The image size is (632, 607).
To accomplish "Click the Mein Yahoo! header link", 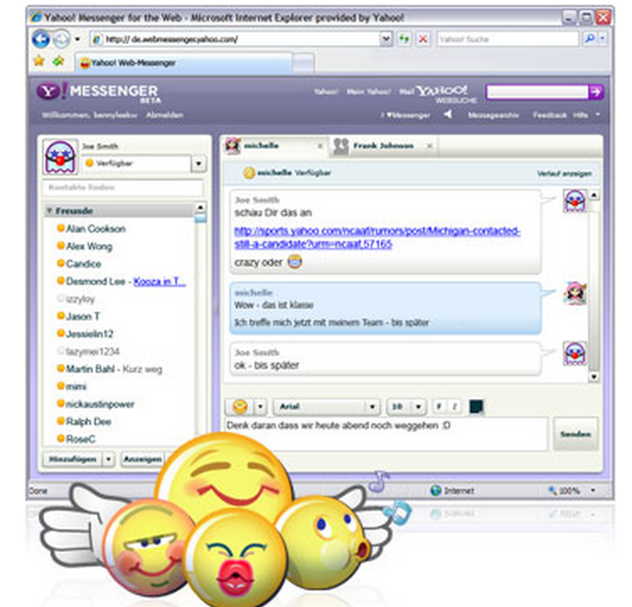I will point(368,92).
